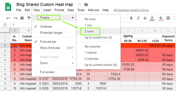The height and width of the screenshot is (91, 176).
Task: Select Full screen menu item
Action: (54, 72)
